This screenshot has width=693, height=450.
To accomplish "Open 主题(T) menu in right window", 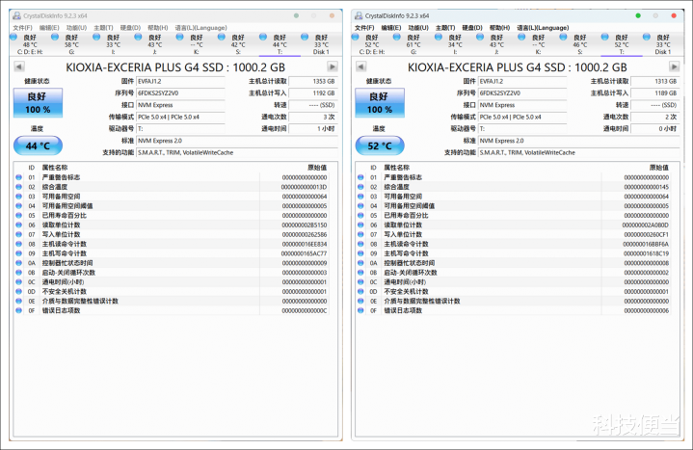I will (x=445, y=28).
